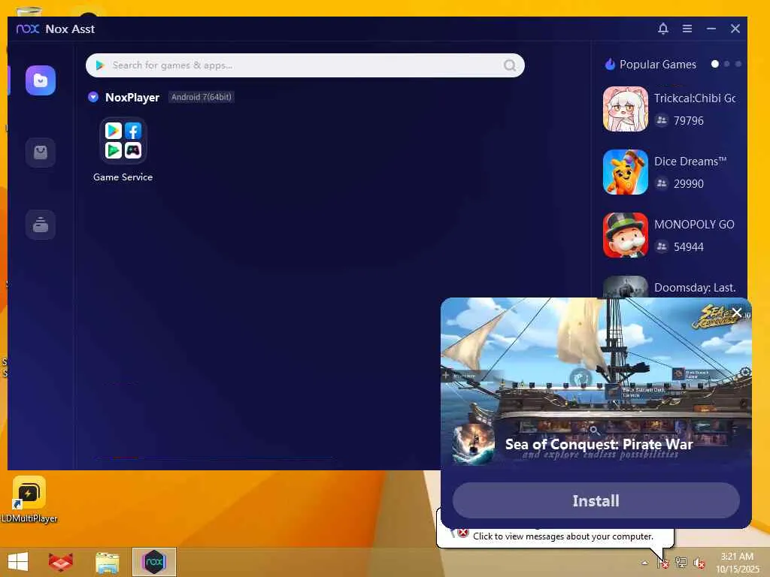Click the 54944 player count
The height and width of the screenshot is (577, 770).
[689, 246]
